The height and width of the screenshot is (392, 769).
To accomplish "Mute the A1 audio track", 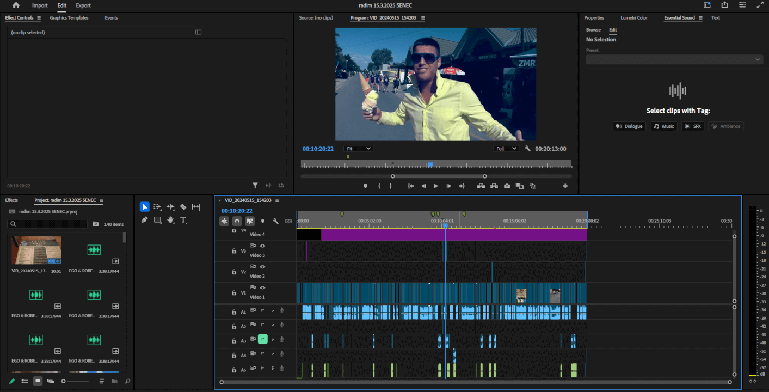I will pos(263,311).
